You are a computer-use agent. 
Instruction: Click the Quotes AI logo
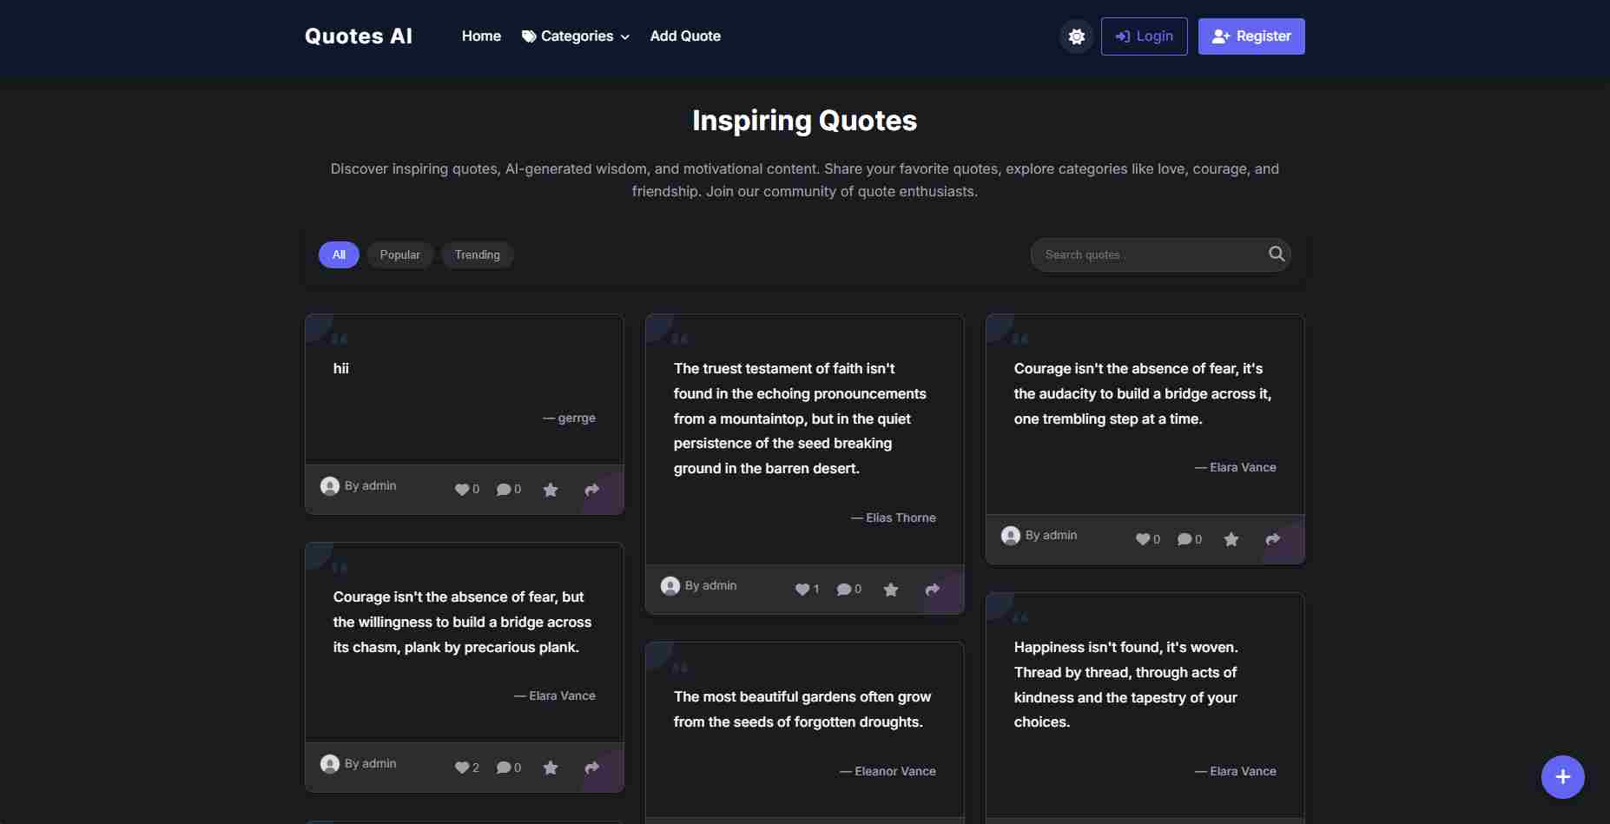[358, 36]
